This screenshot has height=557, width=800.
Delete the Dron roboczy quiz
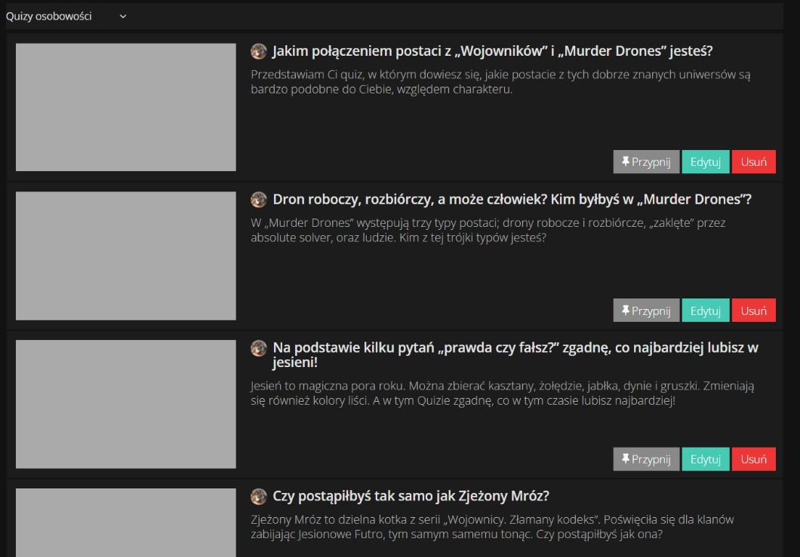tap(753, 311)
